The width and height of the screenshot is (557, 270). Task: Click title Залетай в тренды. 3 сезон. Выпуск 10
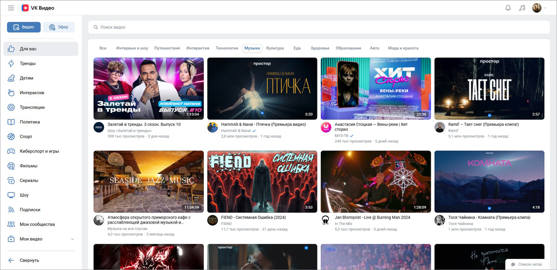point(144,125)
